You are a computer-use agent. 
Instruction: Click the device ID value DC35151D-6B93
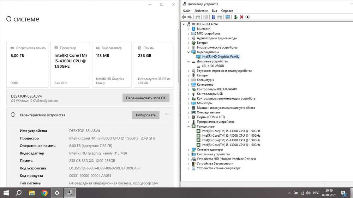(x=105, y=168)
